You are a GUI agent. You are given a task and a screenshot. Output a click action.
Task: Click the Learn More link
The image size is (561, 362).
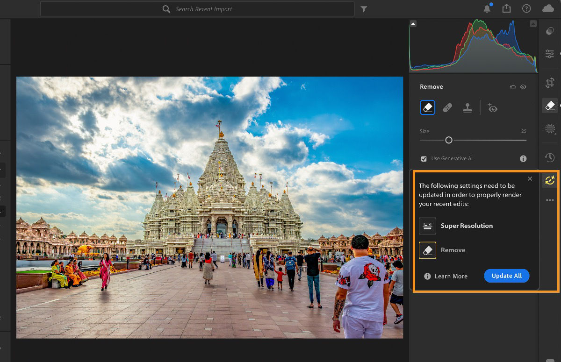click(451, 276)
